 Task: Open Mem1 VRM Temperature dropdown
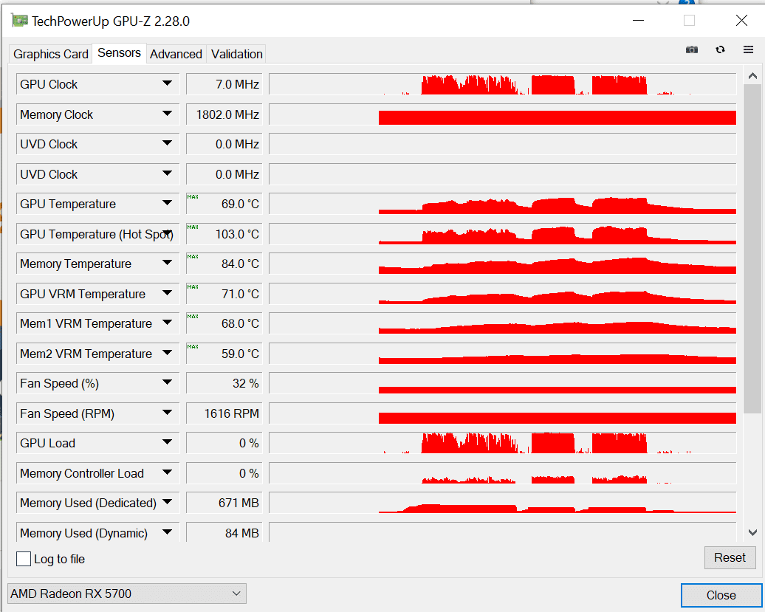click(x=167, y=323)
